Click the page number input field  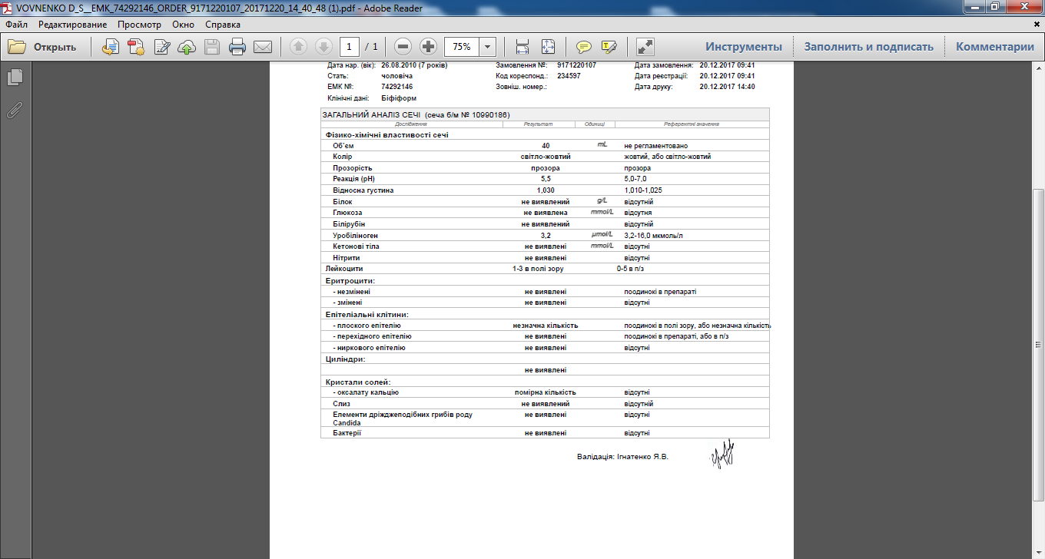tap(350, 47)
